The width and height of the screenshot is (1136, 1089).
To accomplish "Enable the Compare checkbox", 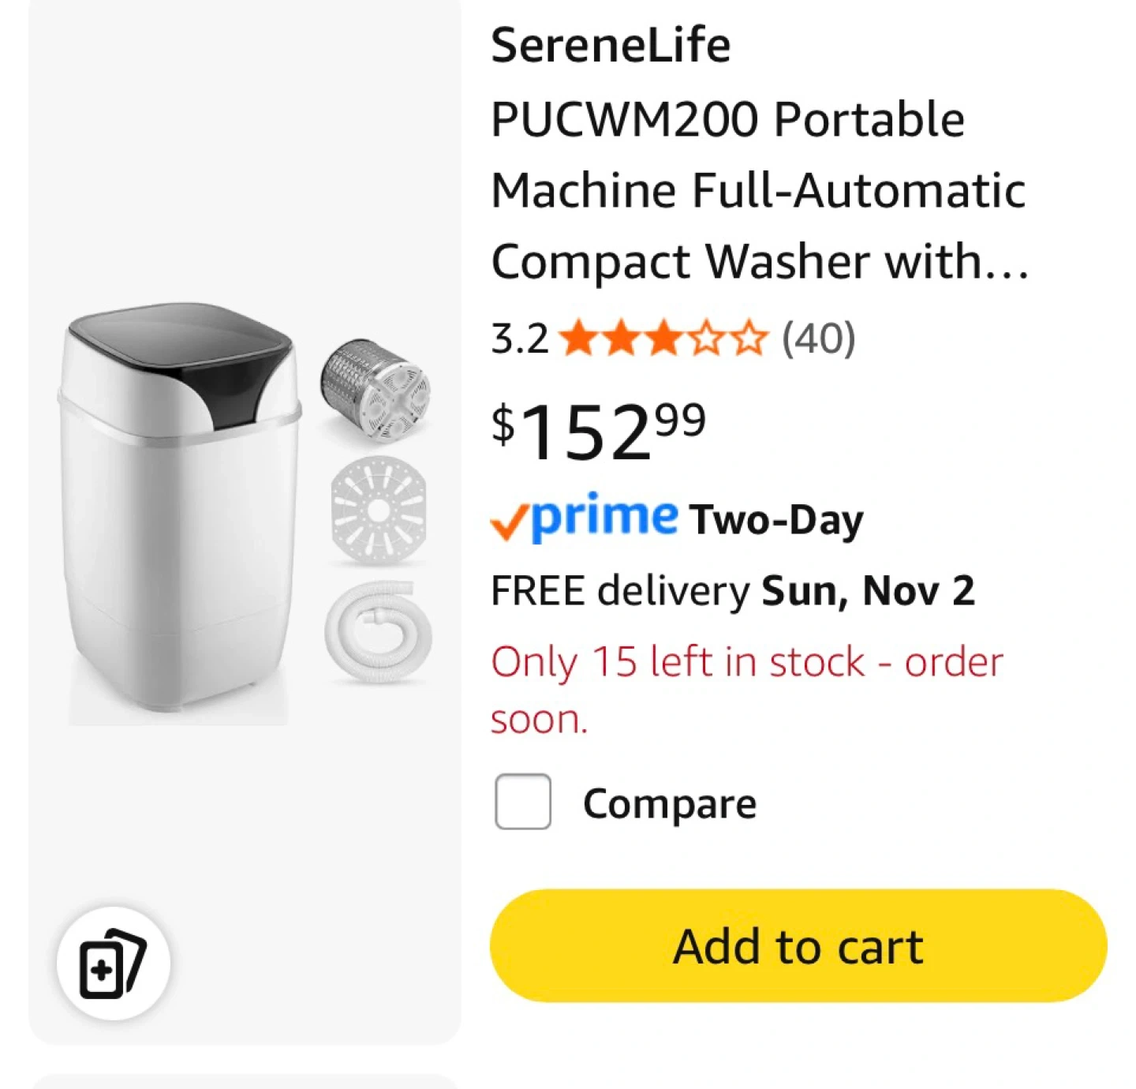I will tap(522, 802).
